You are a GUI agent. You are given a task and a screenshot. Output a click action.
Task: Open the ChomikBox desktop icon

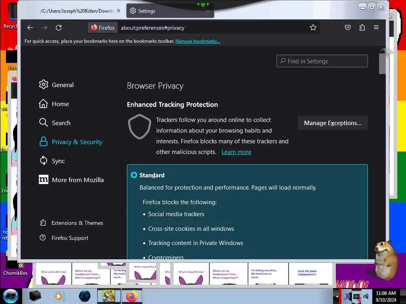pos(15,268)
